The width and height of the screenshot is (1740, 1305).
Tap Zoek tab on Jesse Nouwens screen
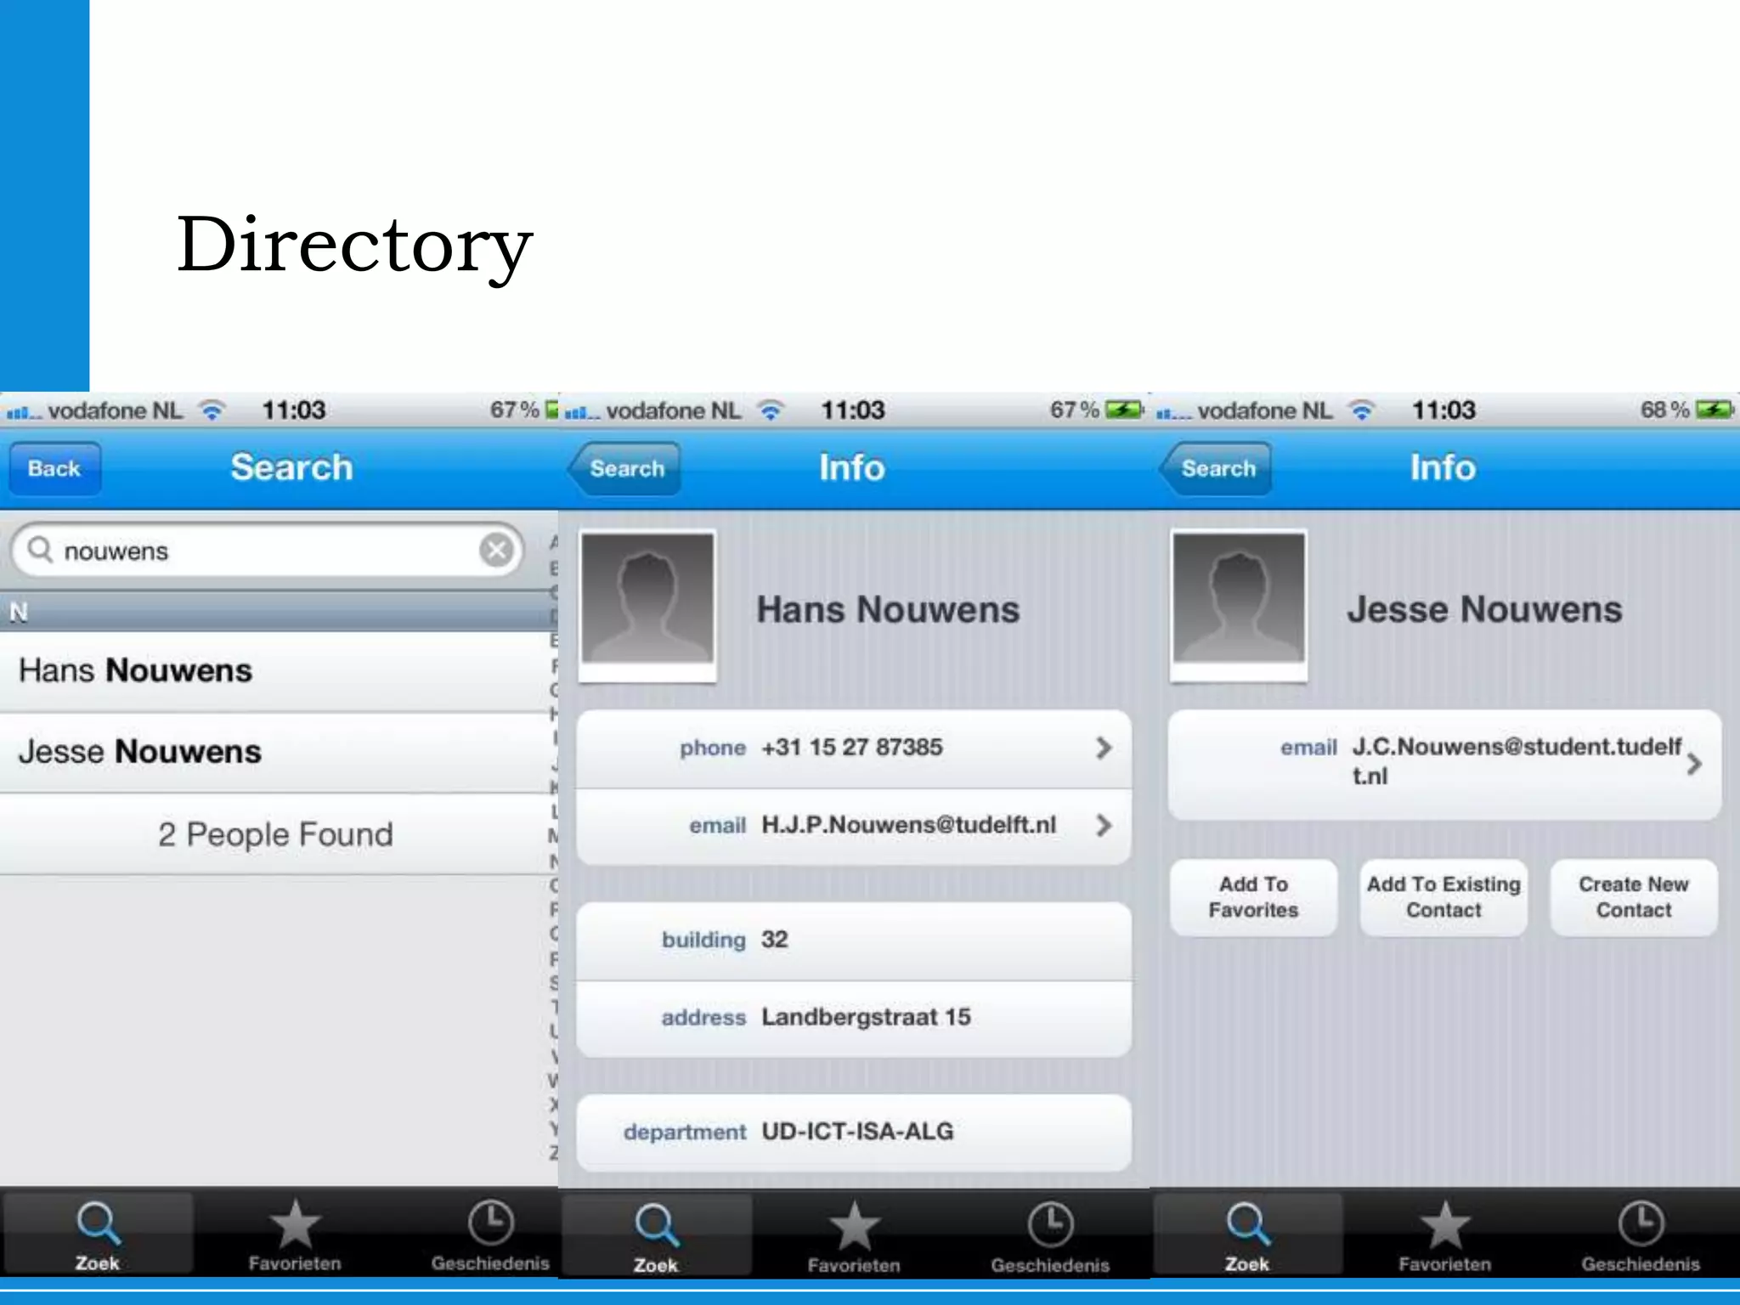tap(1247, 1234)
